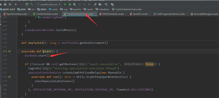Open Search Everywhere magnifier icon
219x98 pixels.
(x=106, y=5)
